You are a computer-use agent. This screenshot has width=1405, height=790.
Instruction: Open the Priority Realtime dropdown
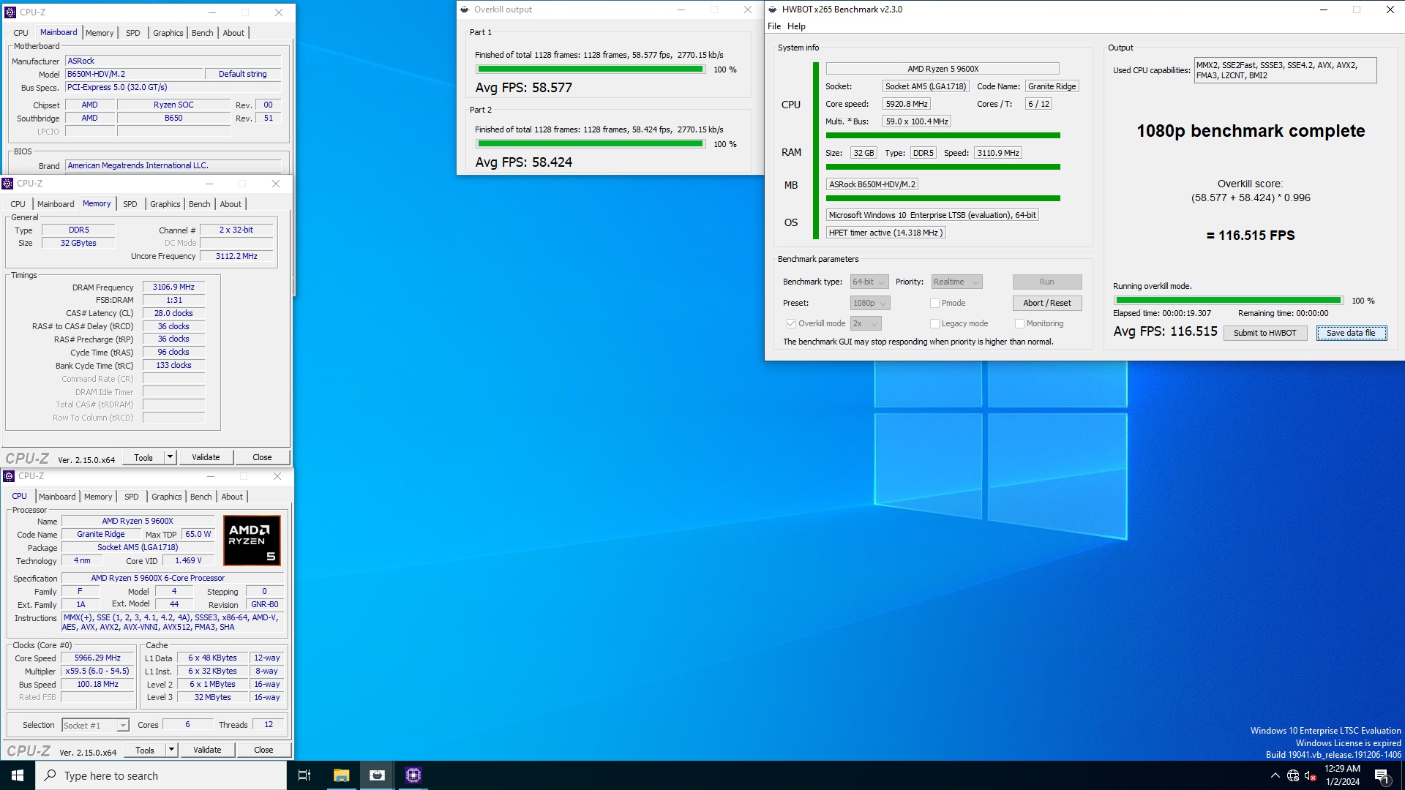coord(956,282)
